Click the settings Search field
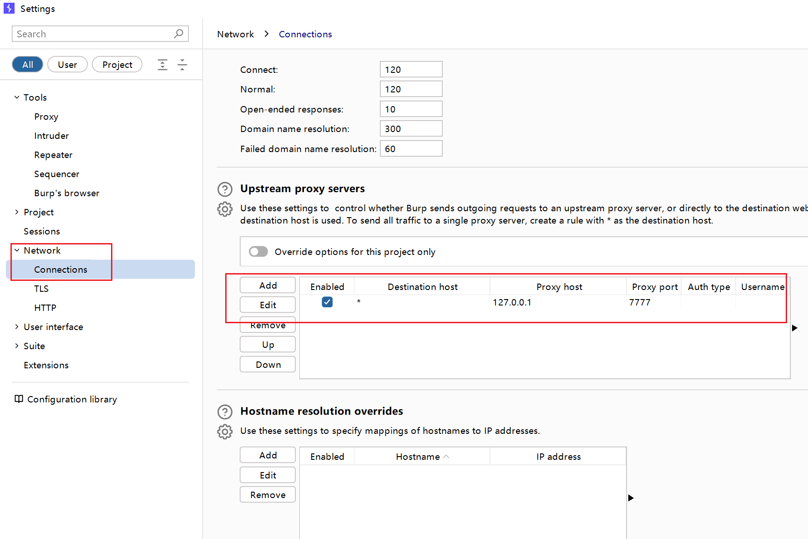The image size is (808, 539). point(100,34)
